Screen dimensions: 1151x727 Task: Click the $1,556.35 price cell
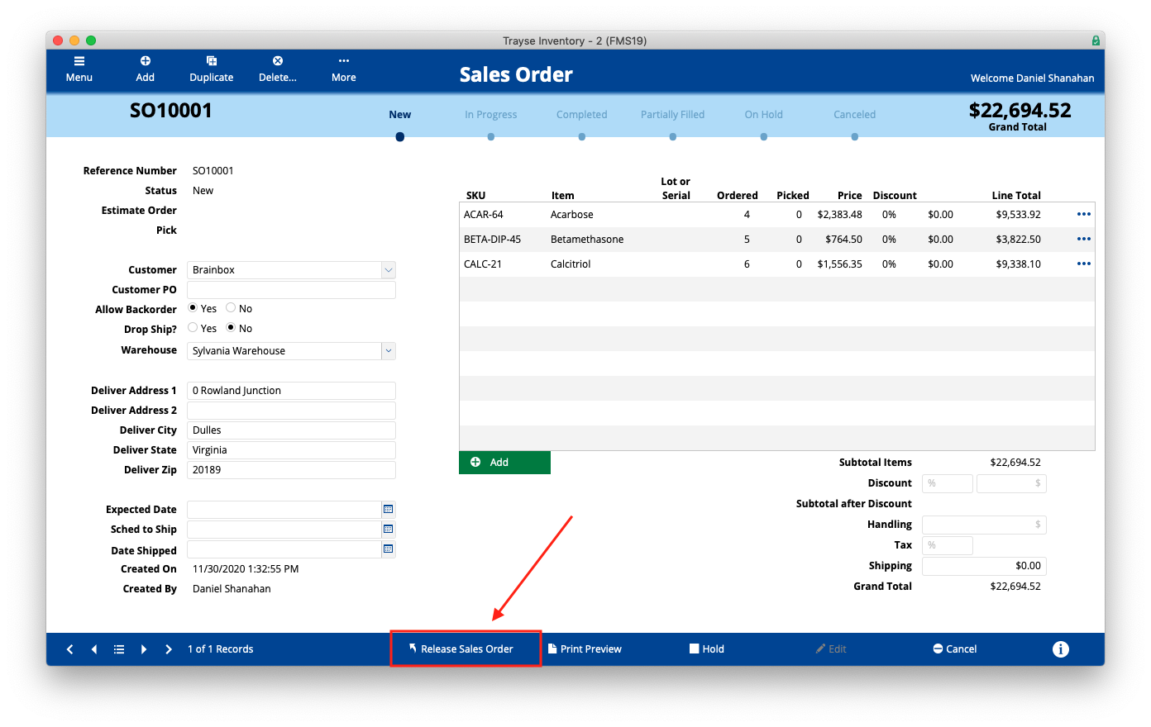pyautogui.click(x=840, y=264)
